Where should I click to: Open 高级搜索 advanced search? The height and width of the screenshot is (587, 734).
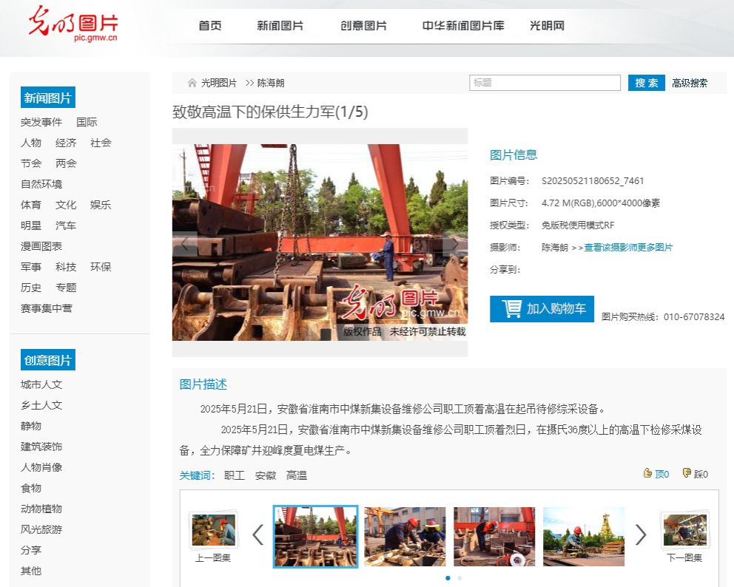[x=690, y=84]
